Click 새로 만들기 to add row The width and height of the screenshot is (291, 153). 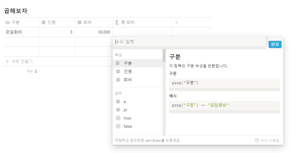pos(22,61)
